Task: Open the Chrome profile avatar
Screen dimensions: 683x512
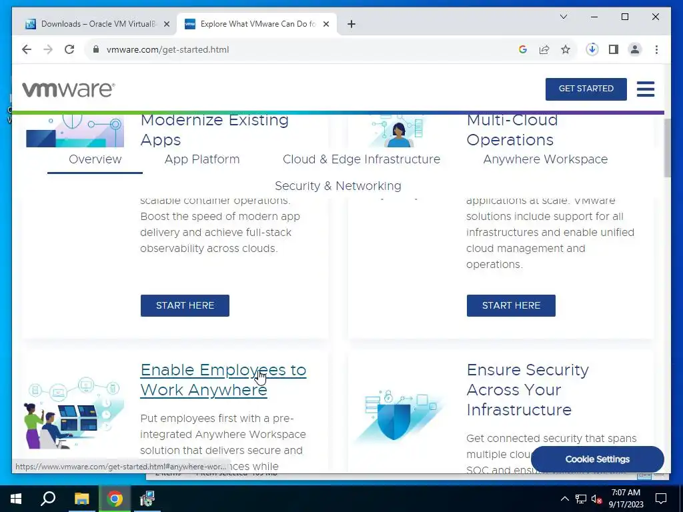Action: (x=635, y=49)
